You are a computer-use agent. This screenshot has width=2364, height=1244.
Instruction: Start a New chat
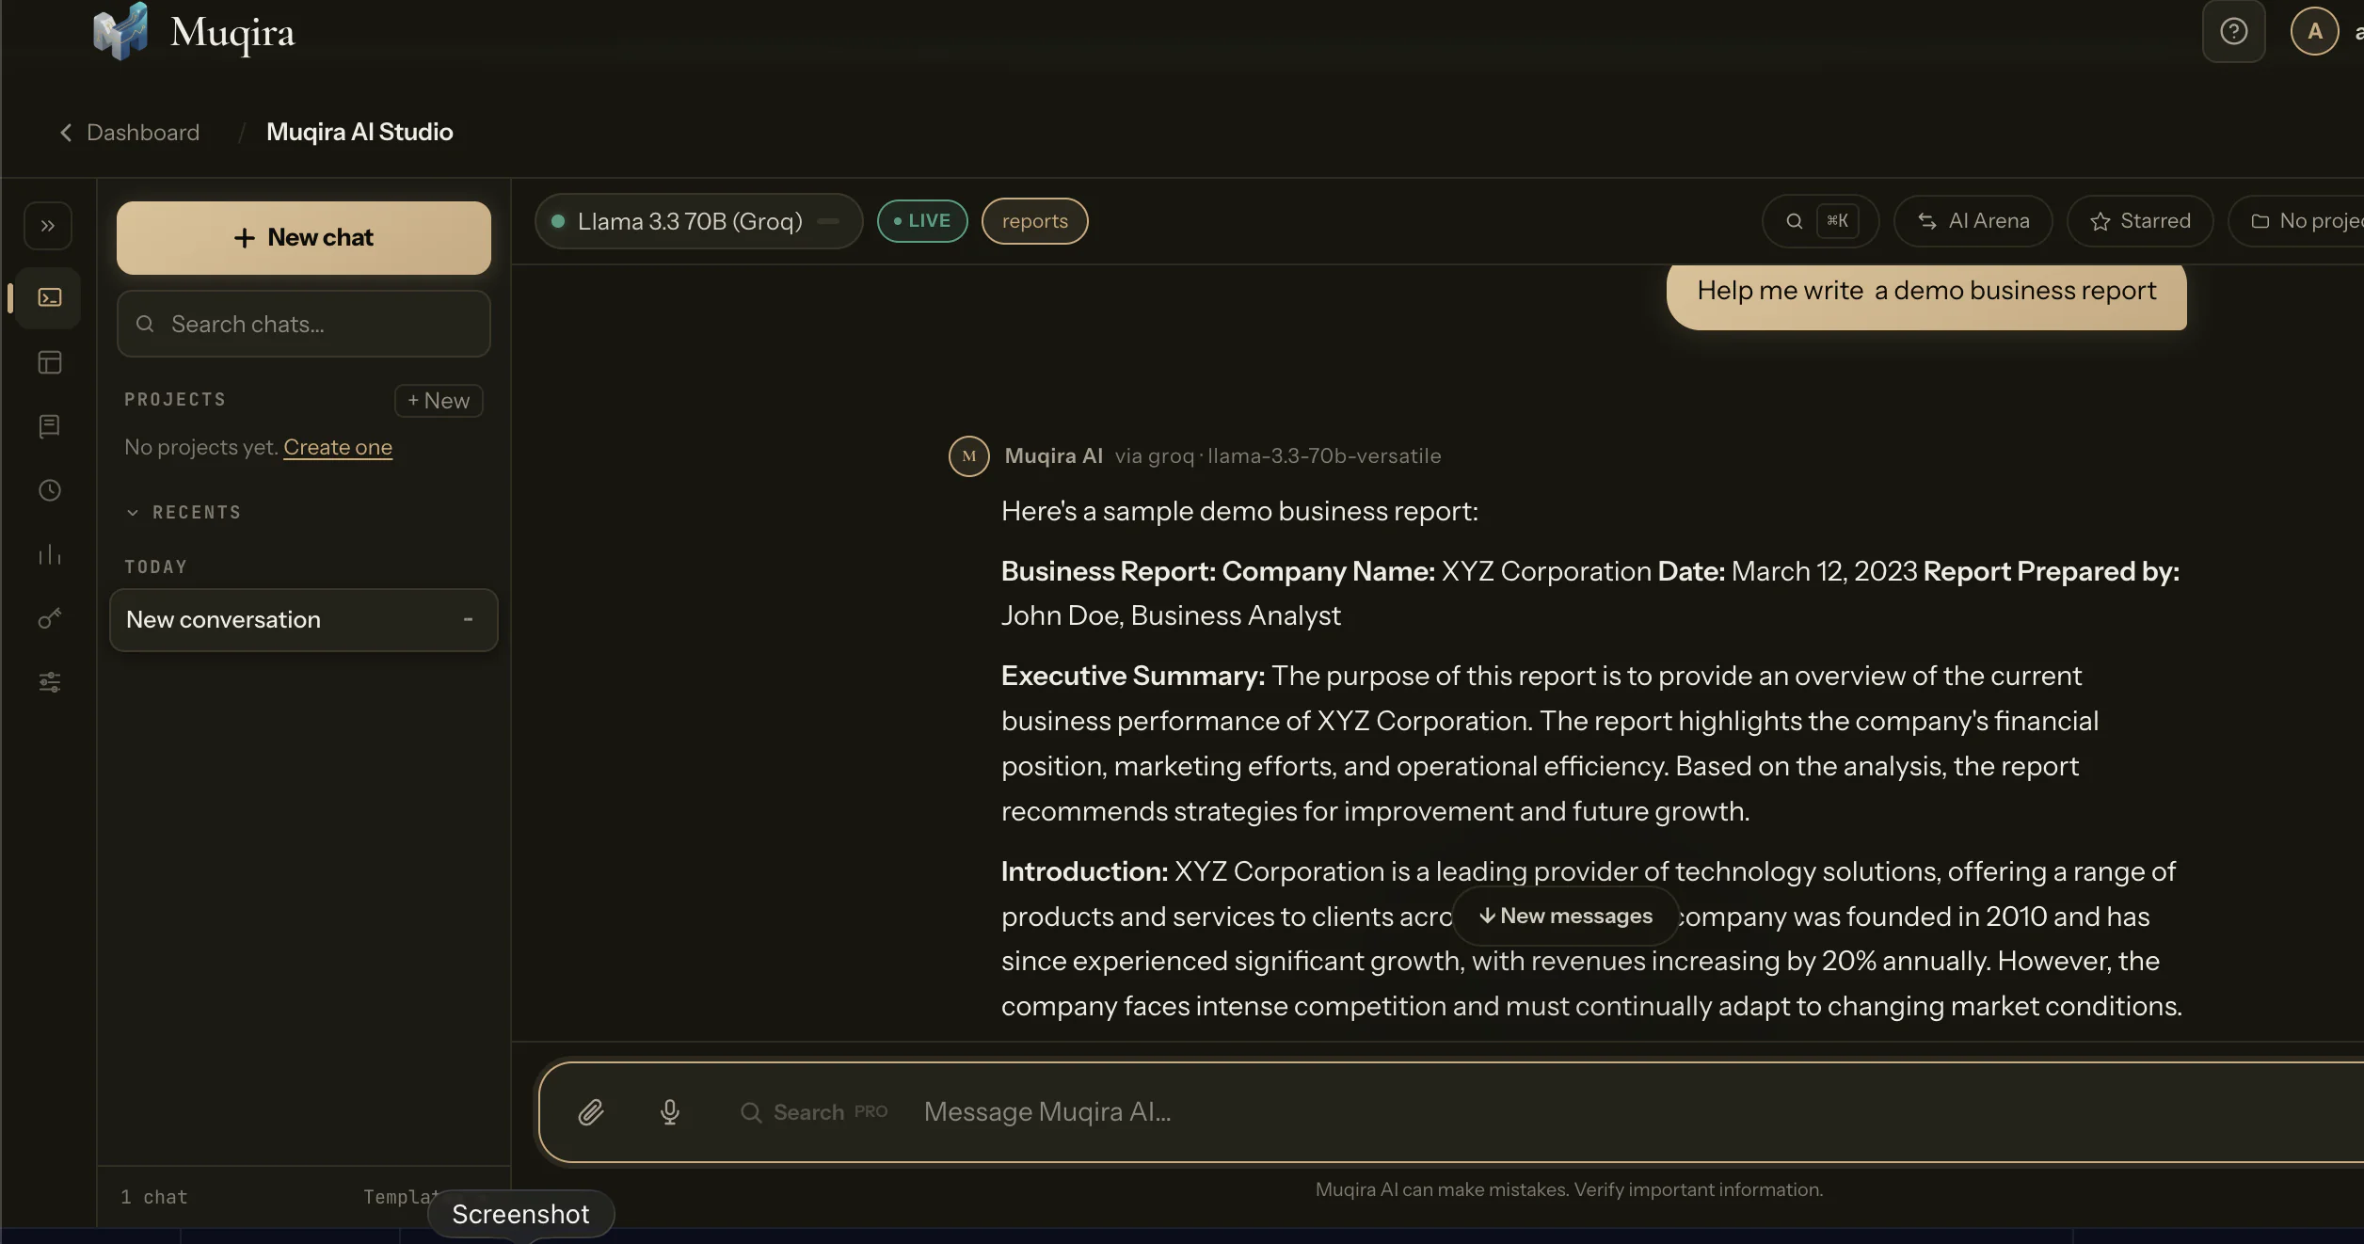click(304, 238)
